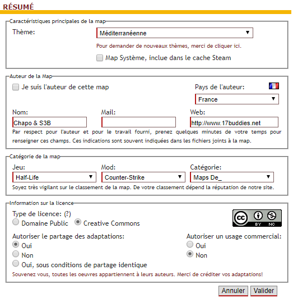Open the Catégorie dropdown showing Maps De_

232,177
